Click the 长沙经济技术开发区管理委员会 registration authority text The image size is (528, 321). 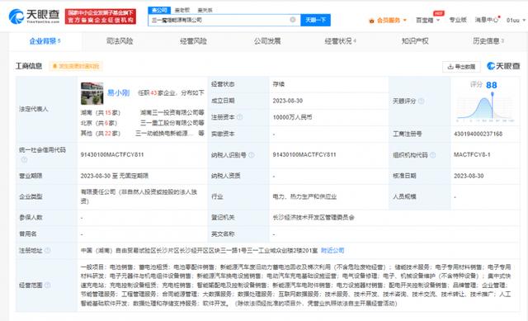313,217
